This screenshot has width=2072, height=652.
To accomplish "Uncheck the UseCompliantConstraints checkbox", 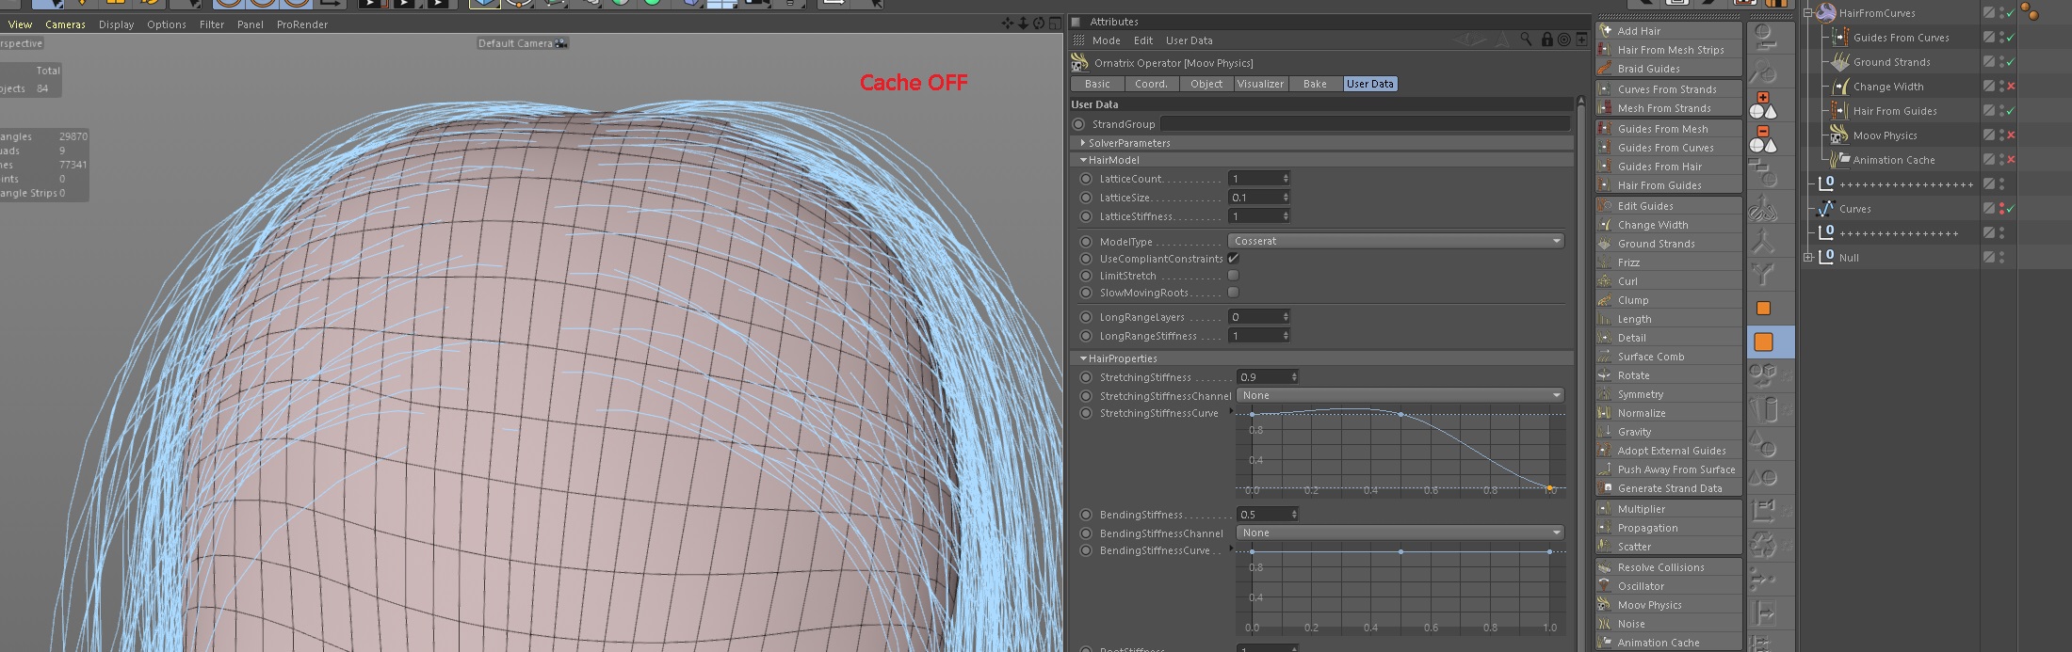I will pyautogui.click(x=1233, y=259).
